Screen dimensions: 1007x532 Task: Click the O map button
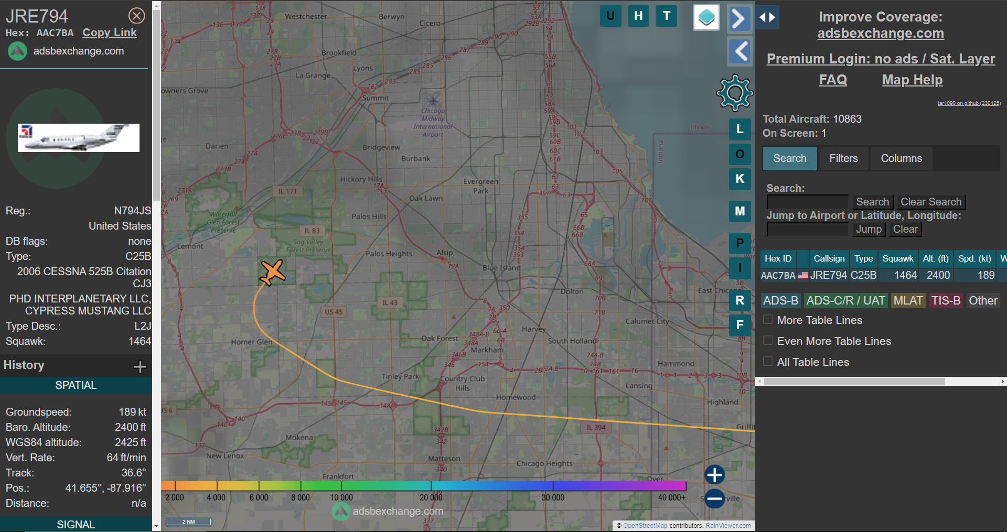[740, 154]
